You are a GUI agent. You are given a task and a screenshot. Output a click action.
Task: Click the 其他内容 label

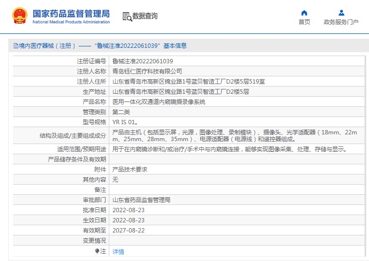pos(94,180)
